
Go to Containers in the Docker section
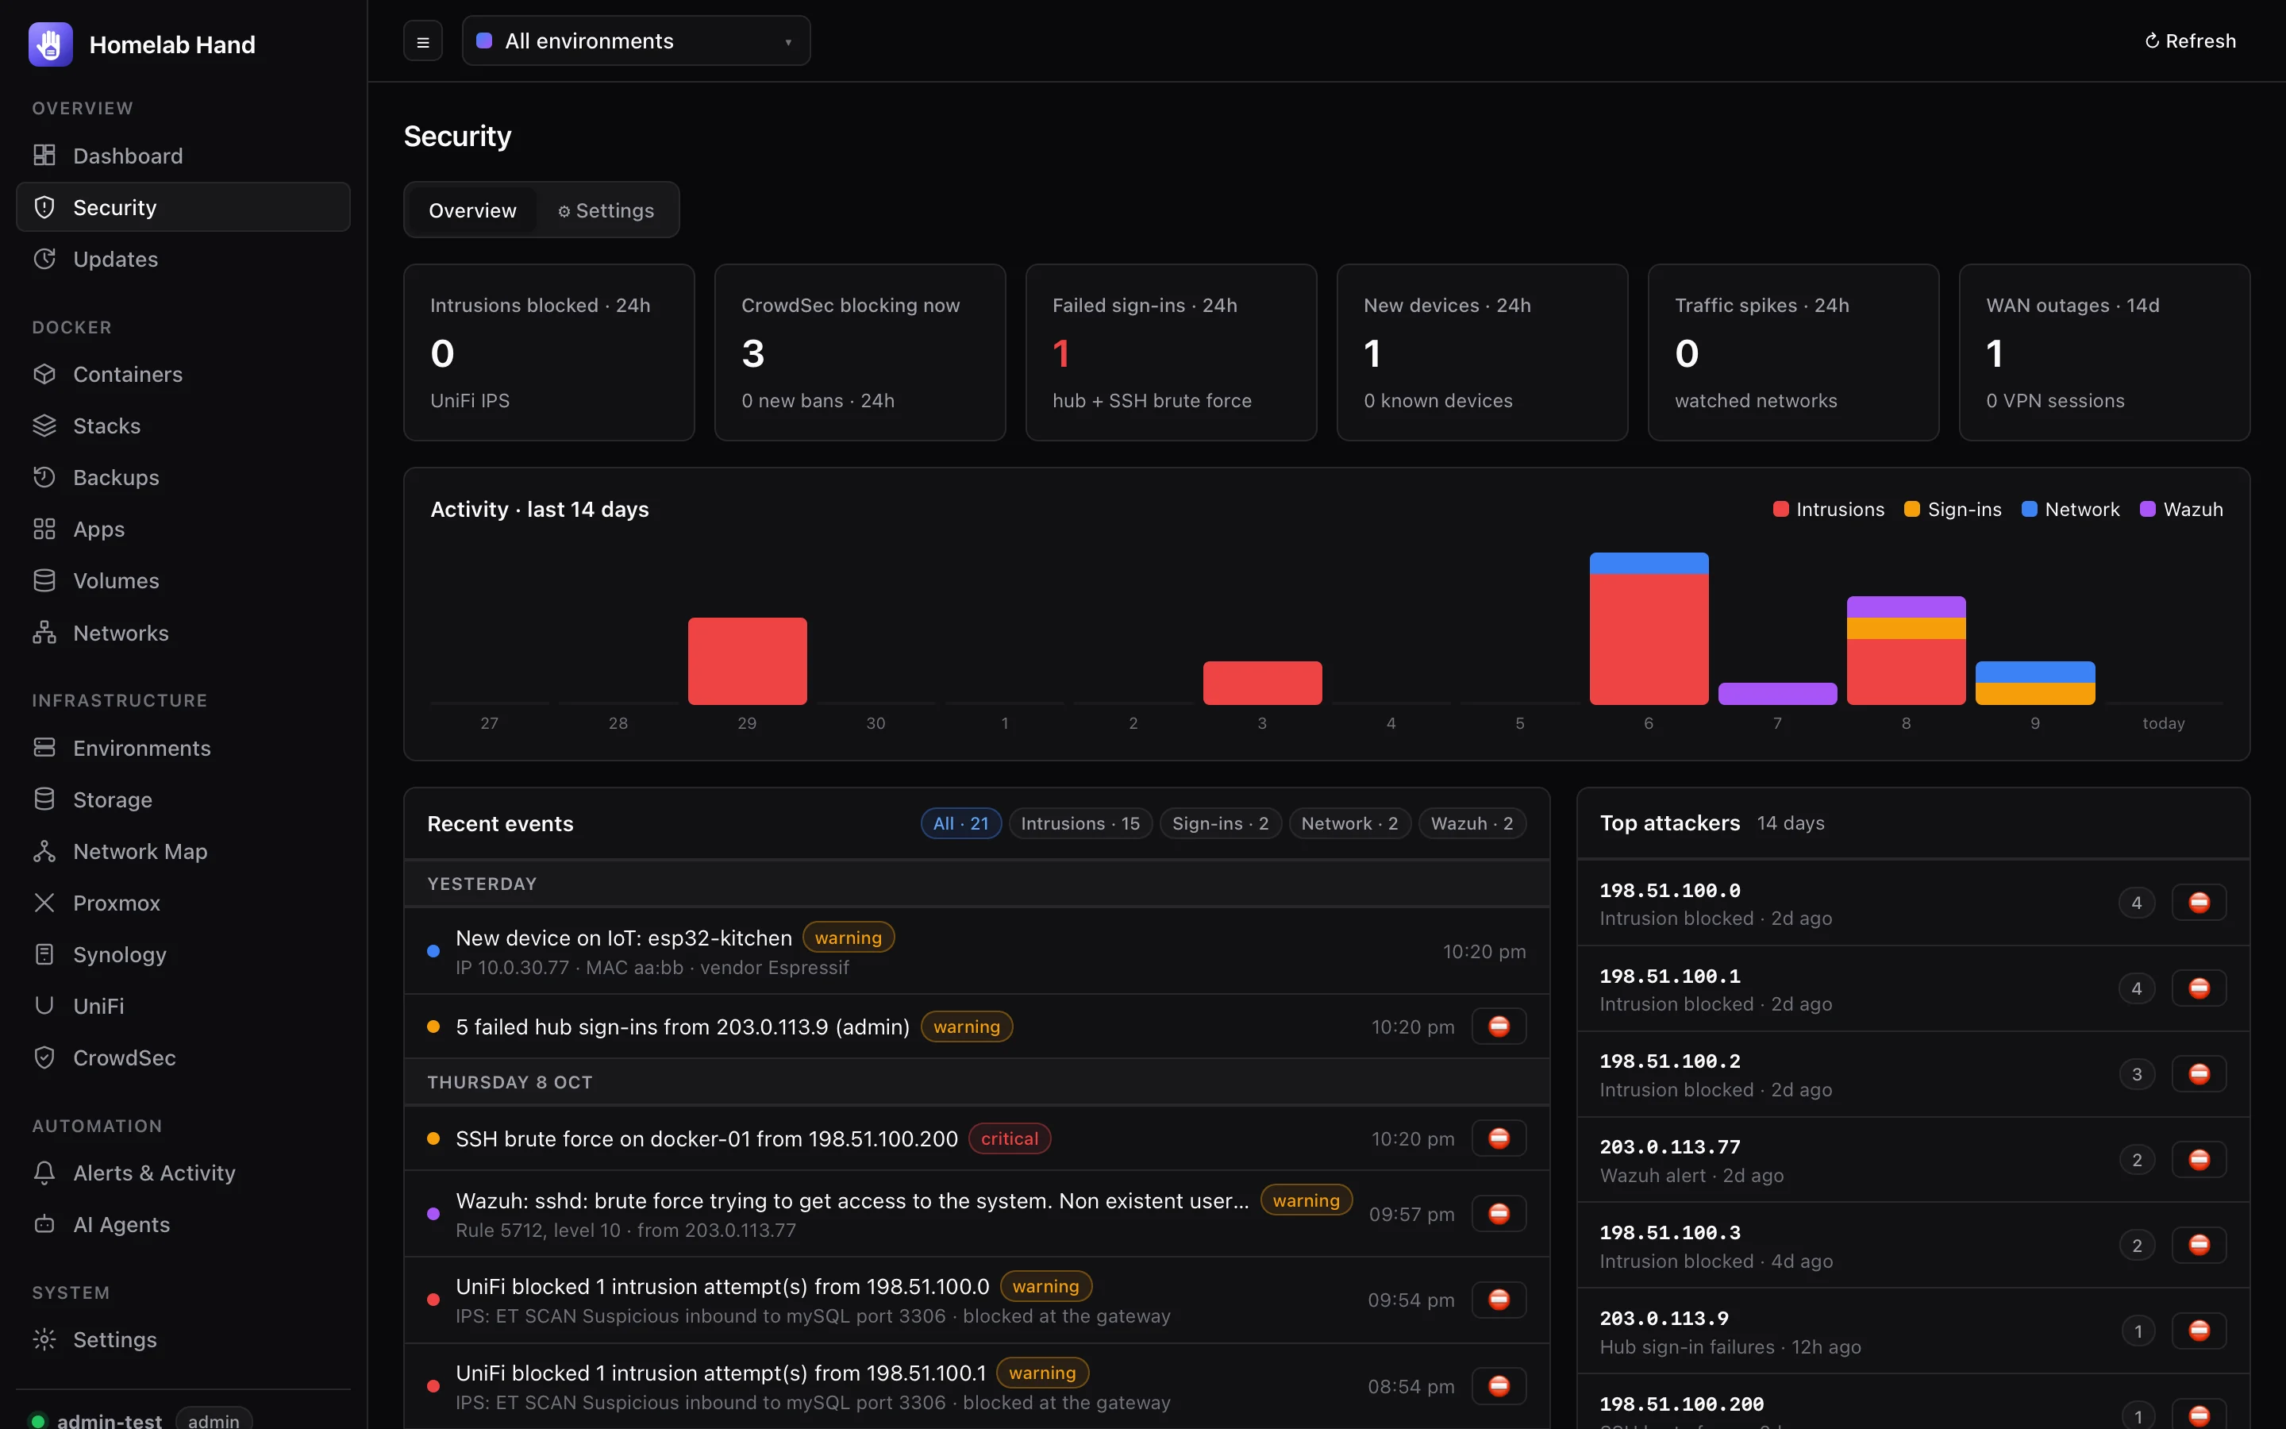point(183,373)
